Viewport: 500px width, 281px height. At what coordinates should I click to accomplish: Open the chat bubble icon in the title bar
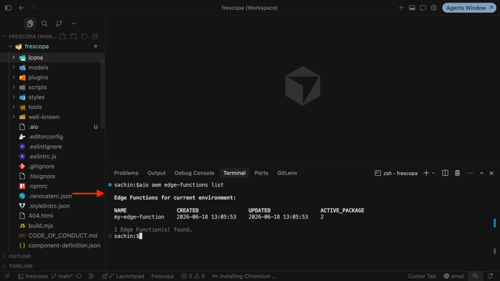coord(423,7)
